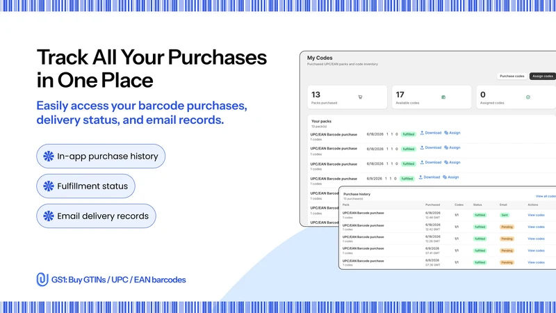556x313 pixels.
Task: Open the Purchase codes button
Action: [x=512, y=76]
